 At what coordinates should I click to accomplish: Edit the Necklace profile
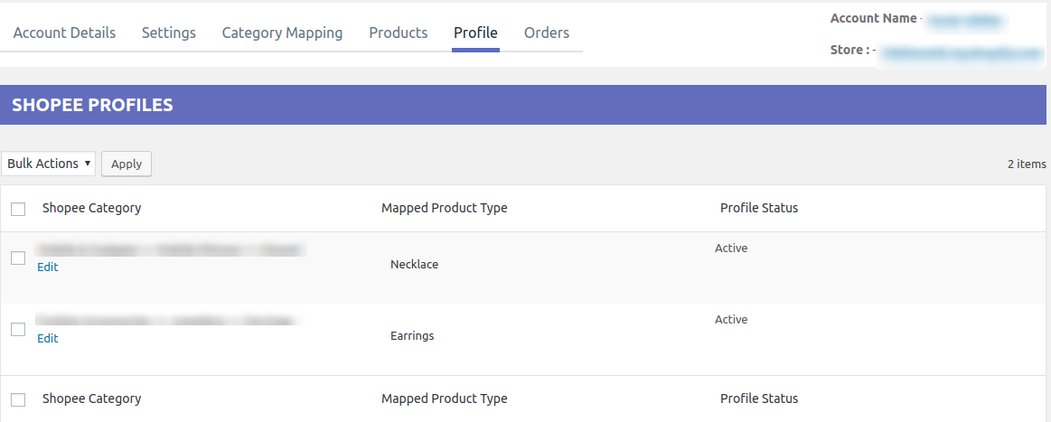(48, 267)
